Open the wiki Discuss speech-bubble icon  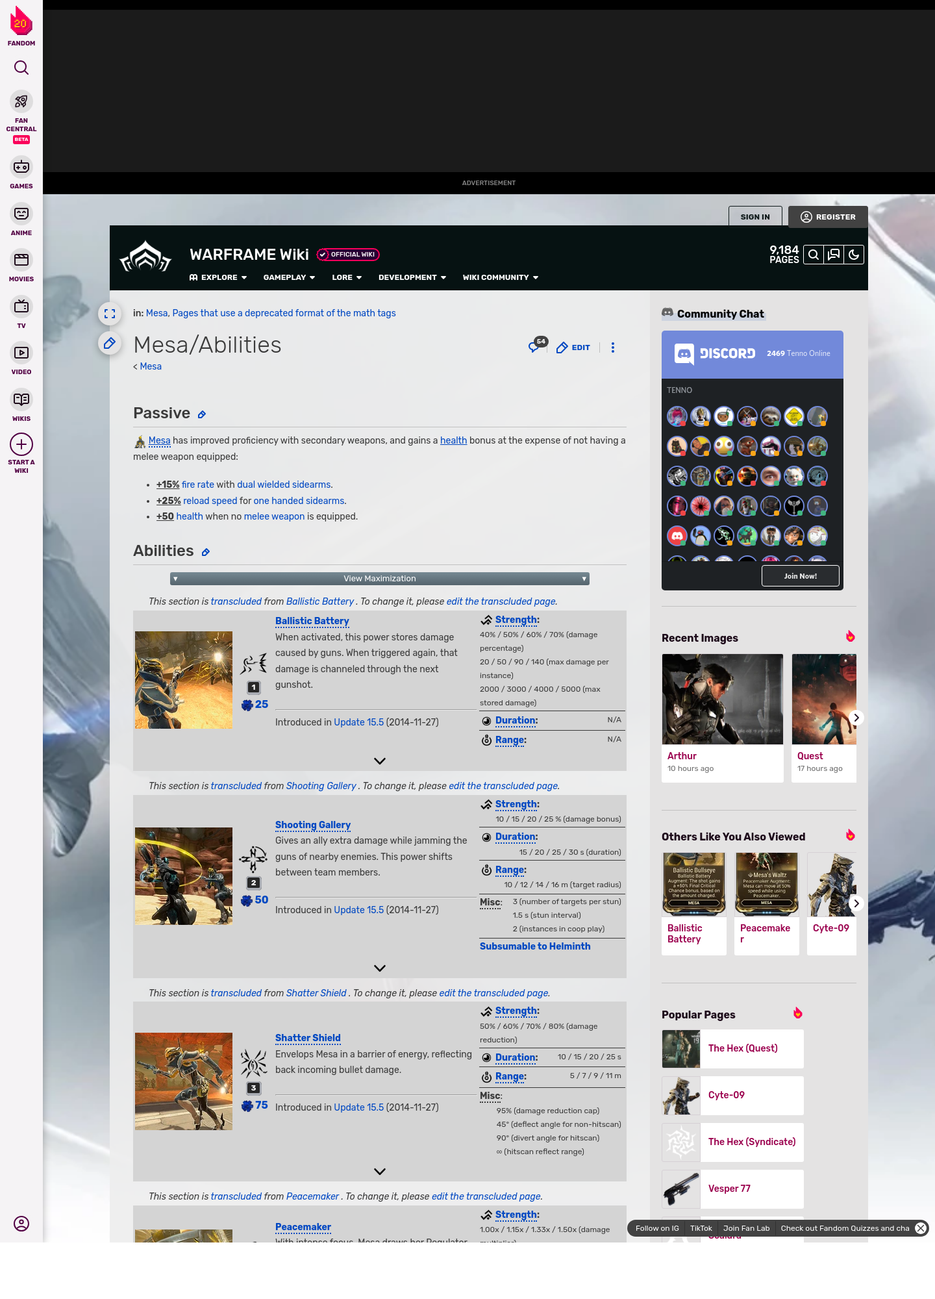pyautogui.click(x=834, y=255)
